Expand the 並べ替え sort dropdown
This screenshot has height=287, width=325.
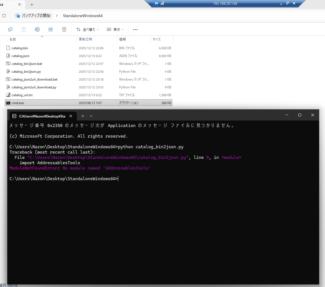click(x=87, y=29)
